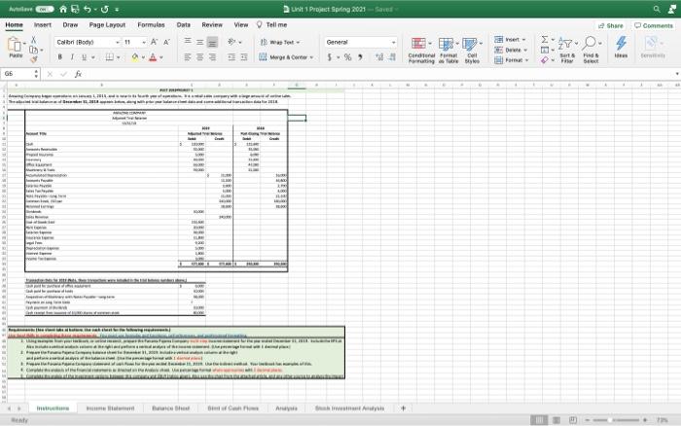Open the Insert ribbon tab
This screenshot has width=681, height=426.
click(43, 25)
